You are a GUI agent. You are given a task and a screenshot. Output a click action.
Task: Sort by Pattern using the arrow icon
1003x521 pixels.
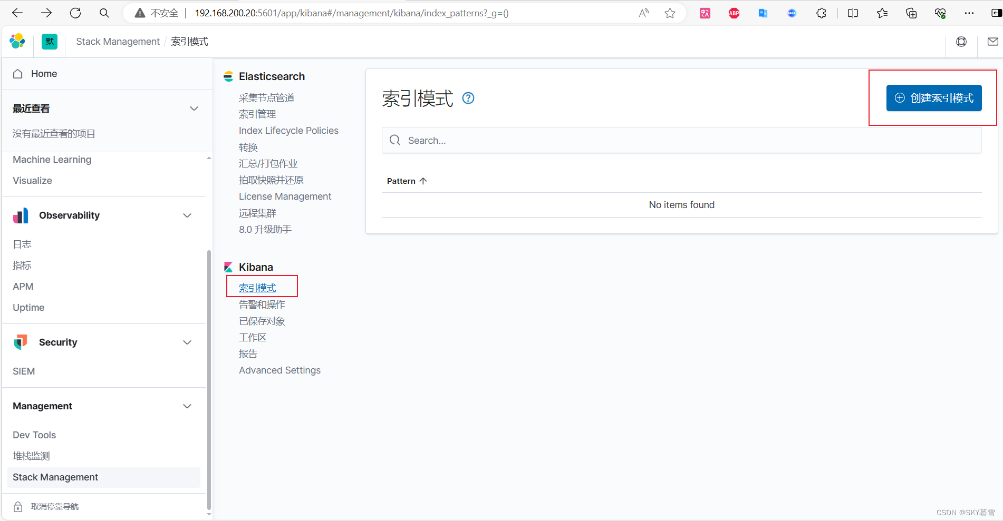pyautogui.click(x=423, y=181)
